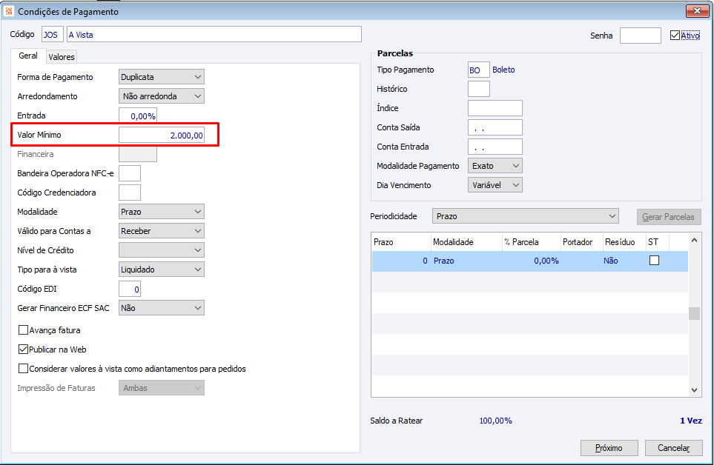This screenshot has width=714, height=465.
Task: Open Gerar Financeiro ECF SAC dropdown
Action: click(x=161, y=308)
